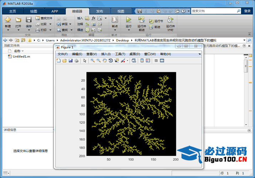Toggle the insert colorbar button
This screenshot has width=255, height=178.
click(142, 61)
